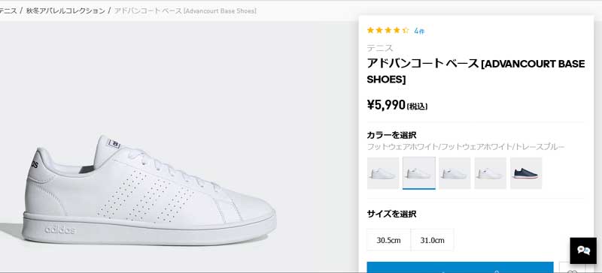
Task: Go to テニス in the breadcrumb
Action: pos(8,10)
